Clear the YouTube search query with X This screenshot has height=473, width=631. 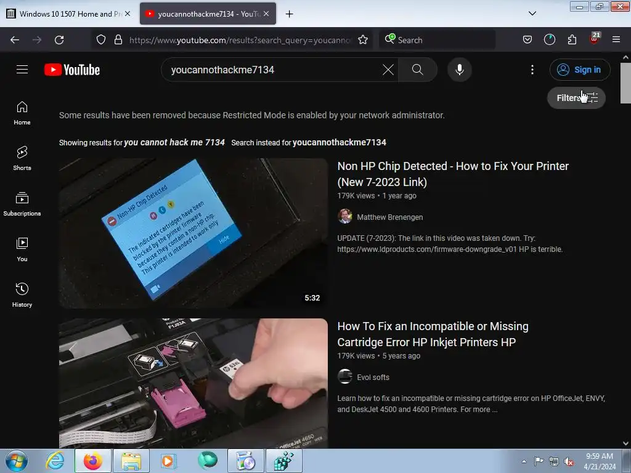coord(388,70)
